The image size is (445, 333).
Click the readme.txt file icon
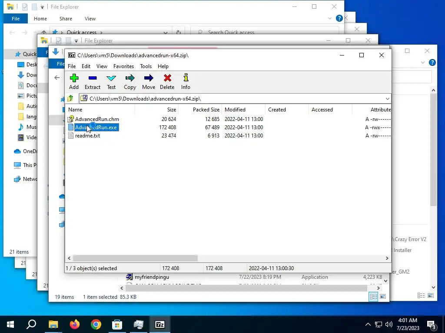pos(71,136)
